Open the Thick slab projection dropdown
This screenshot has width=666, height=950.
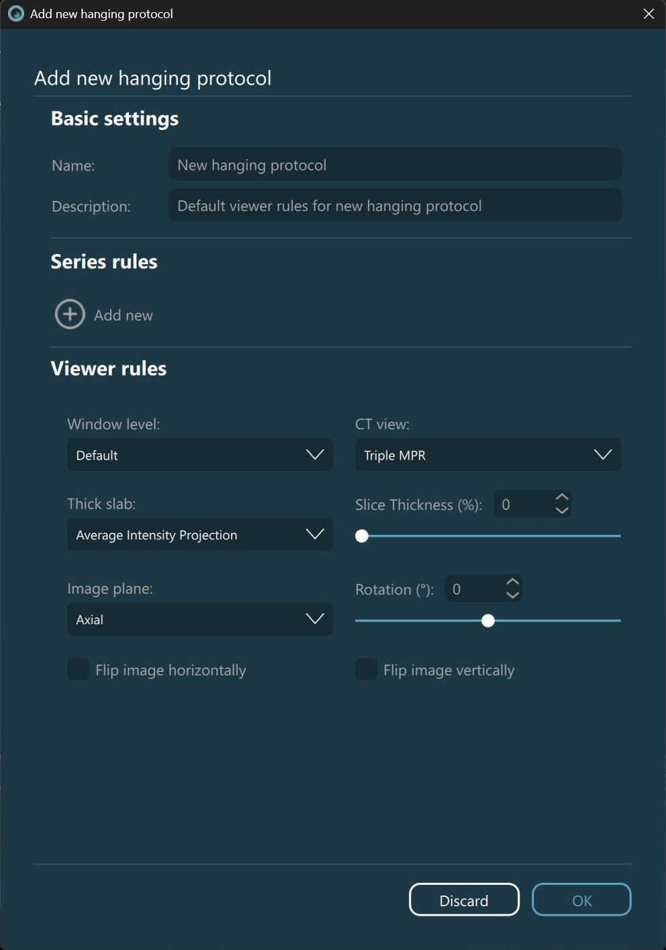coord(199,535)
